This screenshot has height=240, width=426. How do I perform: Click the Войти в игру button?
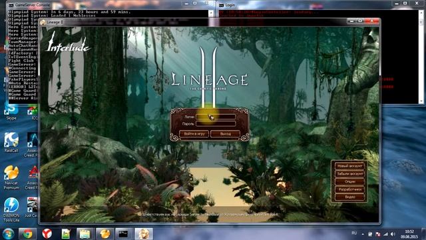[x=194, y=134]
